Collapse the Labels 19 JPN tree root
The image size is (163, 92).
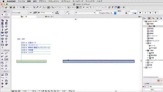click(144, 21)
